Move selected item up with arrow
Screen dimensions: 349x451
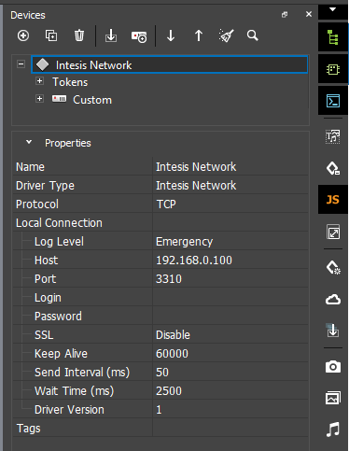[199, 35]
